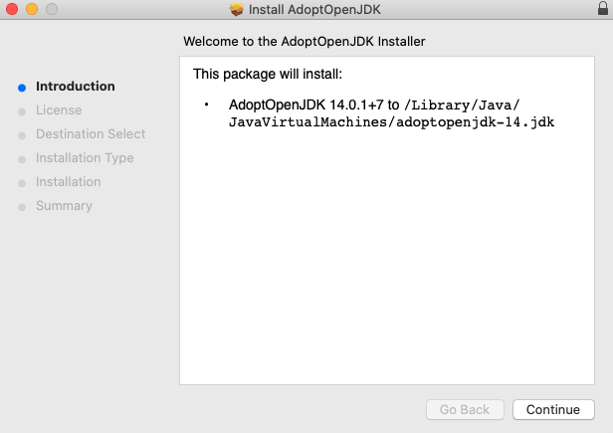Click the blue bullet beside Introduction

22,88
